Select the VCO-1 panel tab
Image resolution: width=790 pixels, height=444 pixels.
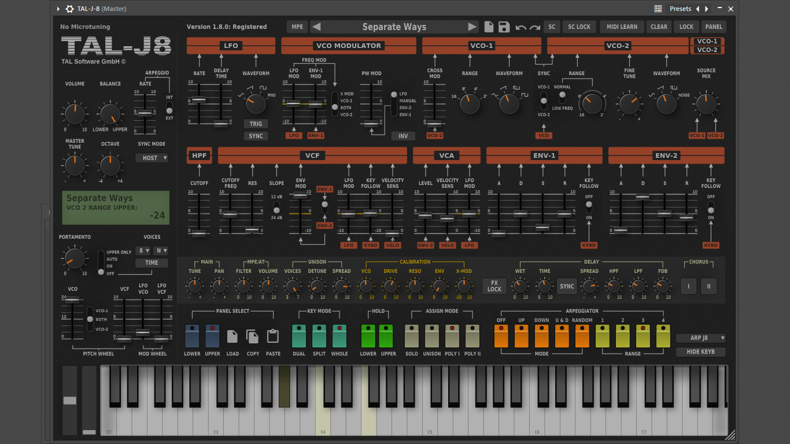click(707, 41)
